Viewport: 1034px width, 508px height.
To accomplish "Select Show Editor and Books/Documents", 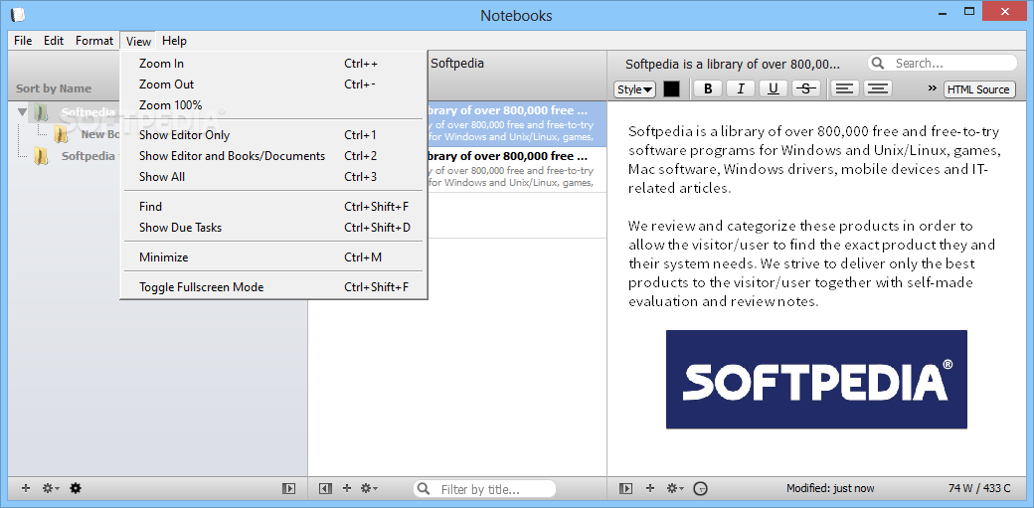I will point(274,156).
